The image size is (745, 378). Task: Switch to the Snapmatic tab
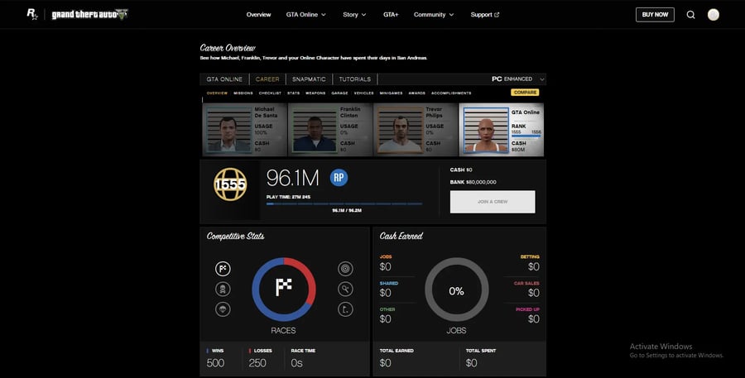tap(309, 79)
